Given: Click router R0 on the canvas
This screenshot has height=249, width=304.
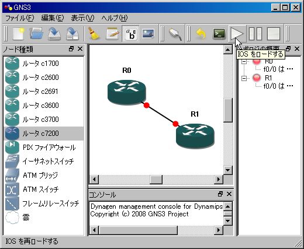Looking at the screenshot, I should [127, 92].
